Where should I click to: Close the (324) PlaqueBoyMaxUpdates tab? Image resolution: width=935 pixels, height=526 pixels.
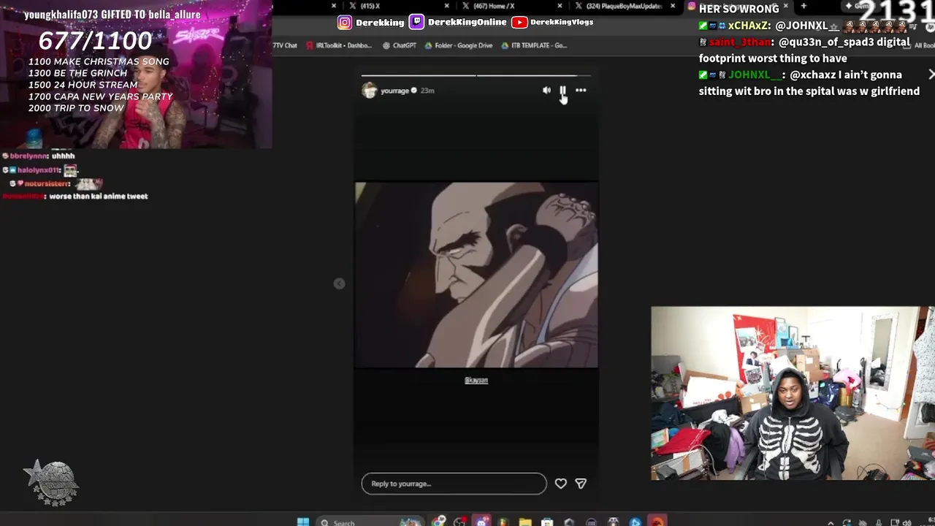tap(673, 6)
